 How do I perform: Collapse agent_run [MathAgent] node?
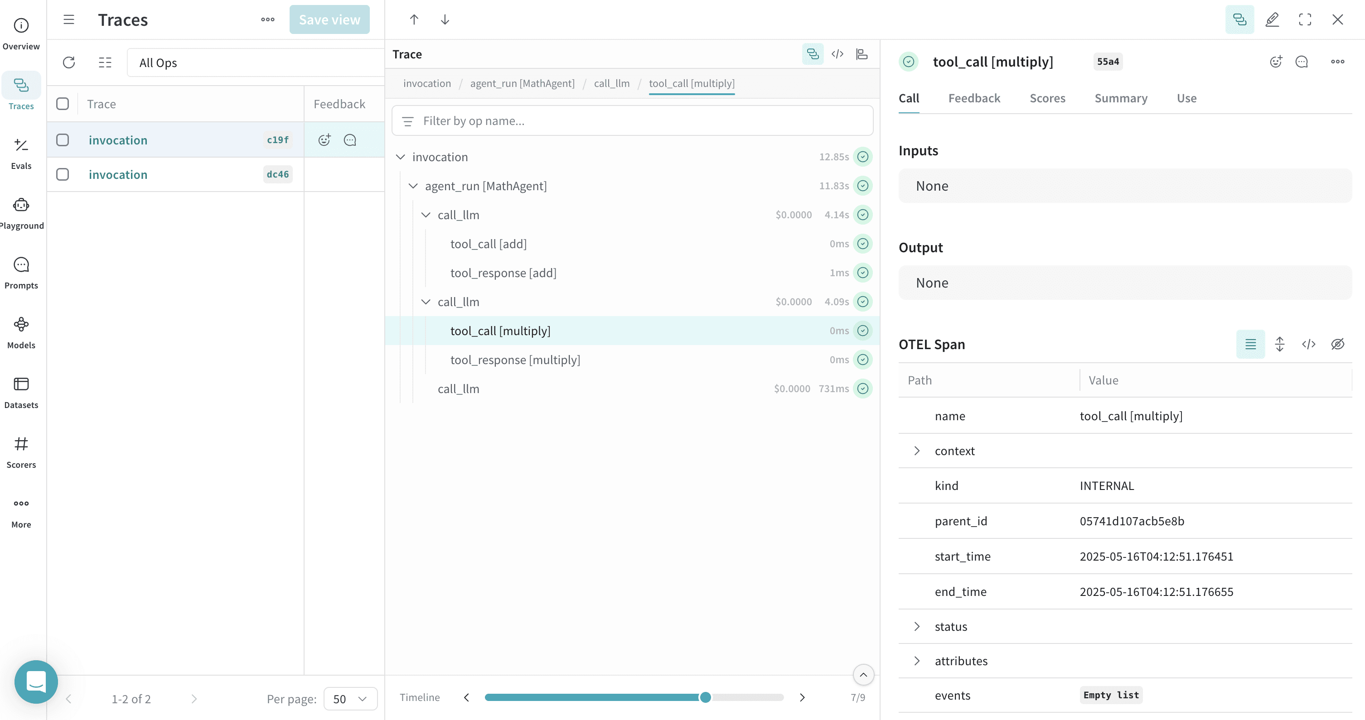pos(413,186)
